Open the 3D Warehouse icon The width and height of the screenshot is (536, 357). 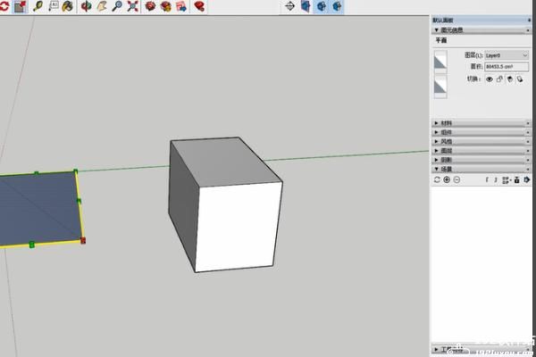150,6
